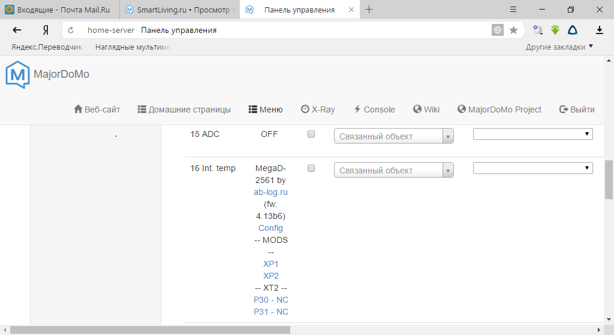Click the scroll down arrow

pos(609,320)
